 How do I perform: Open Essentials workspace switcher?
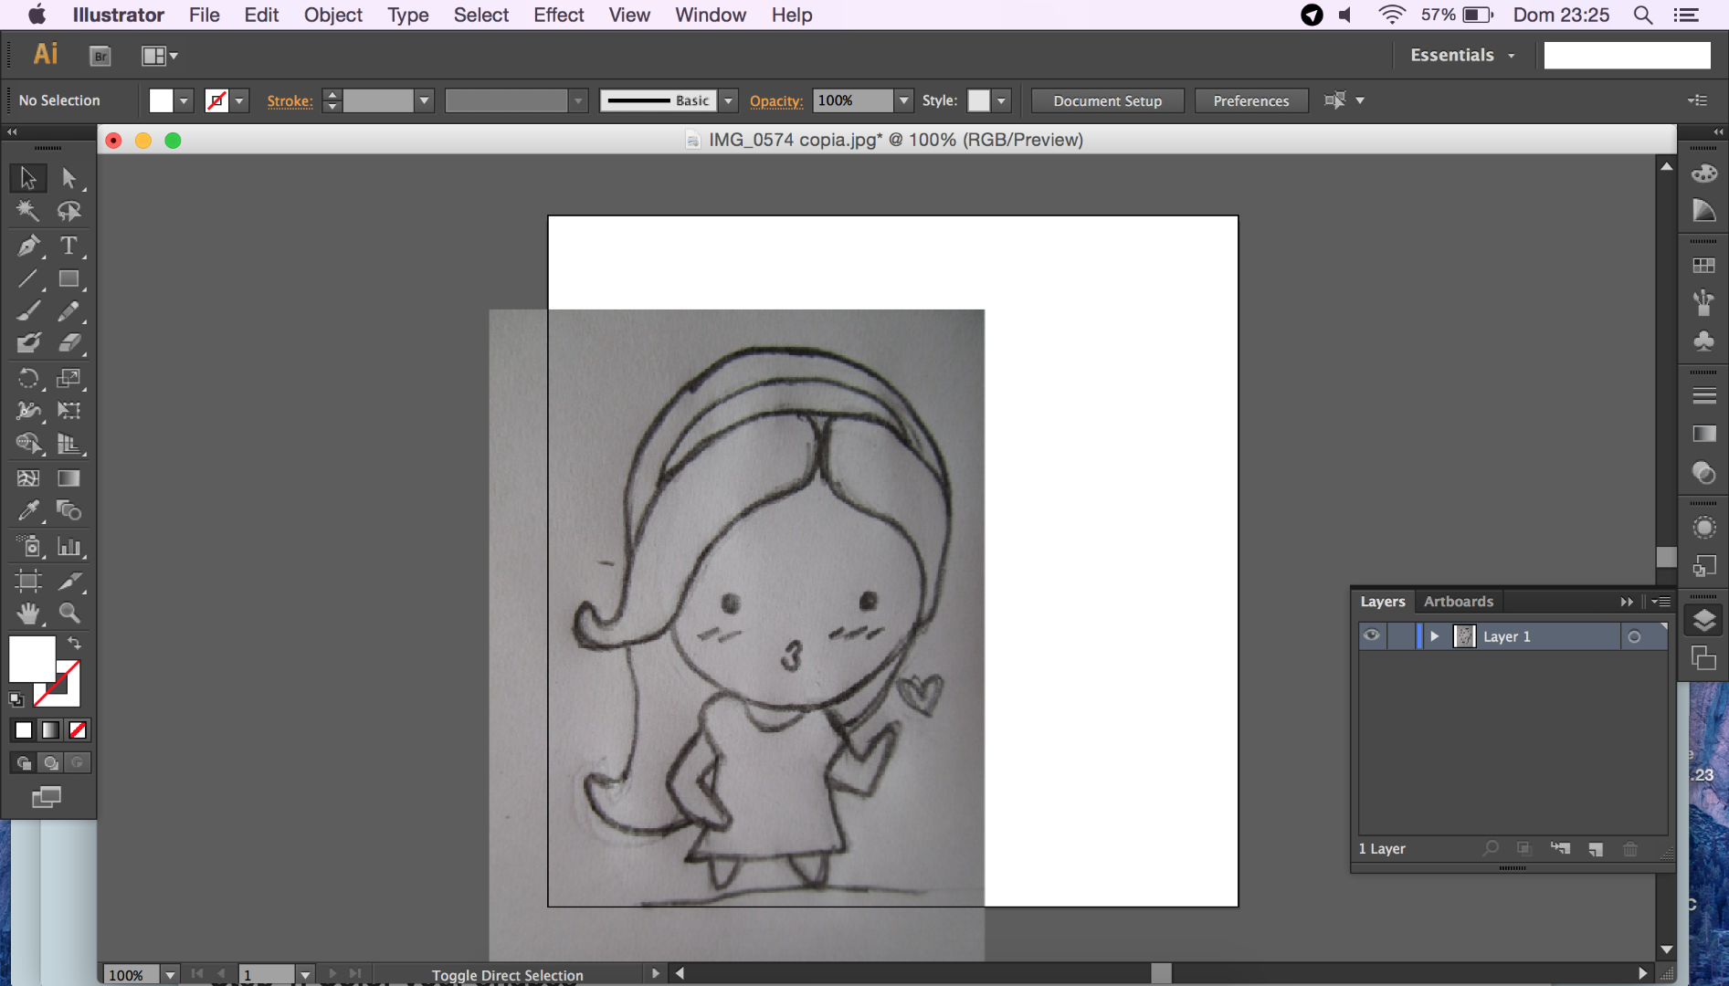[x=1462, y=55]
